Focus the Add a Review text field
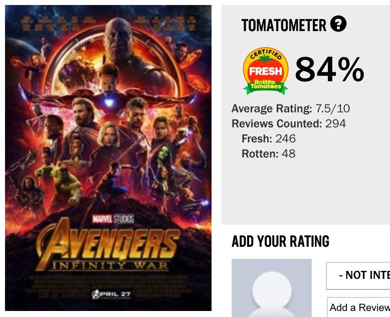Image resolution: width=390 pixels, height=317 pixels. pyautogui.click(x=358, y=307)
